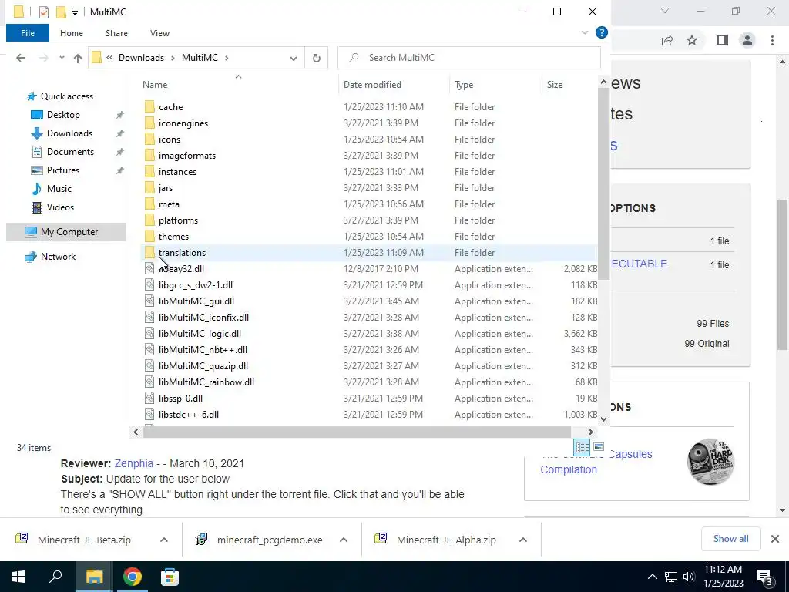Select My Computer in navigation pane

coord(69,232)
